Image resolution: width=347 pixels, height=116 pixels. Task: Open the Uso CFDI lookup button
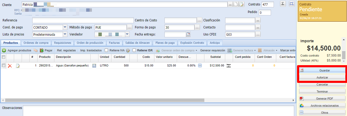coord(258,34)
